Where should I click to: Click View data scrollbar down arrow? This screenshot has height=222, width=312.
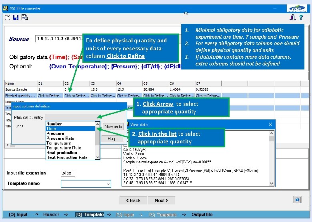[x=272, y=184]
